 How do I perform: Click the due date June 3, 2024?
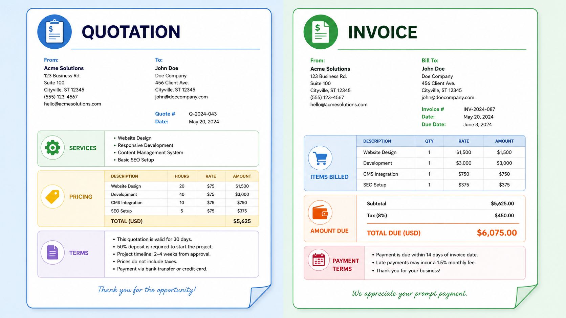(478, 124)
